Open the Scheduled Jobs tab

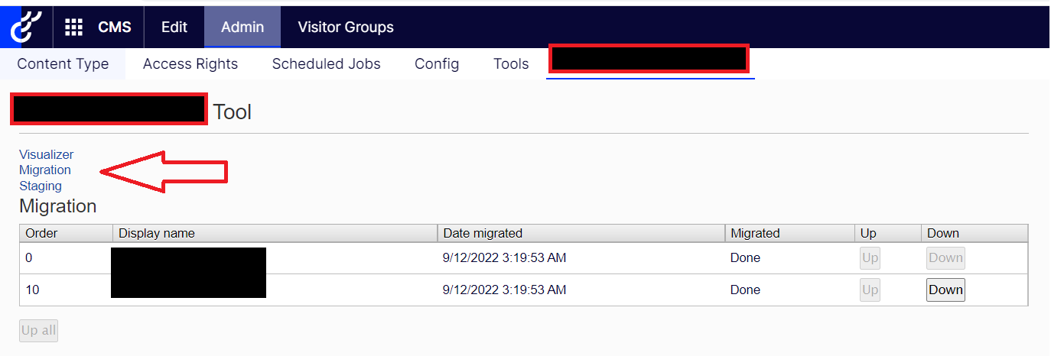327,64
